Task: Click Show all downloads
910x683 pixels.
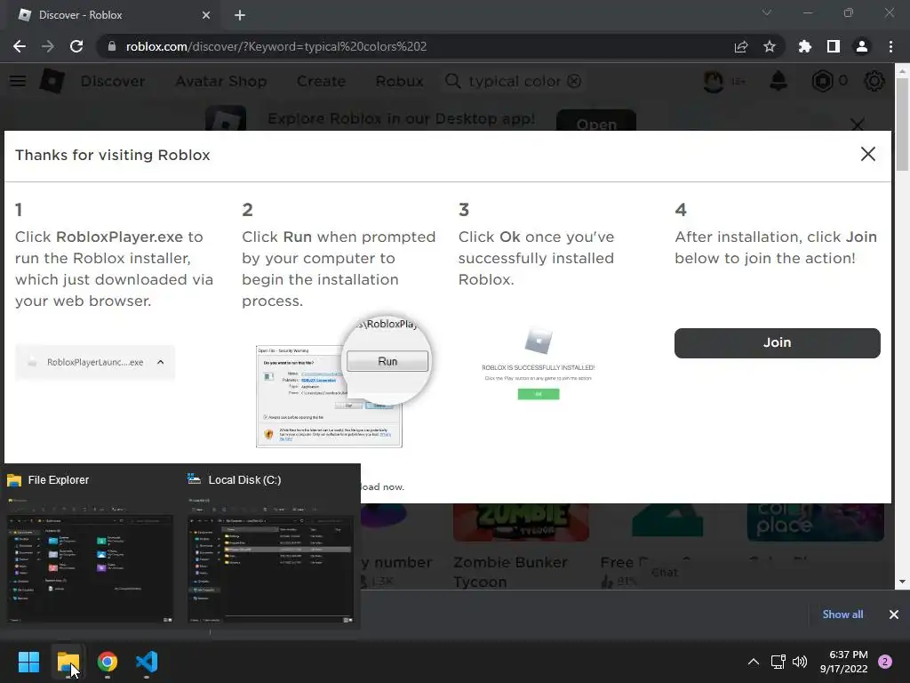Action: point(842,615)
